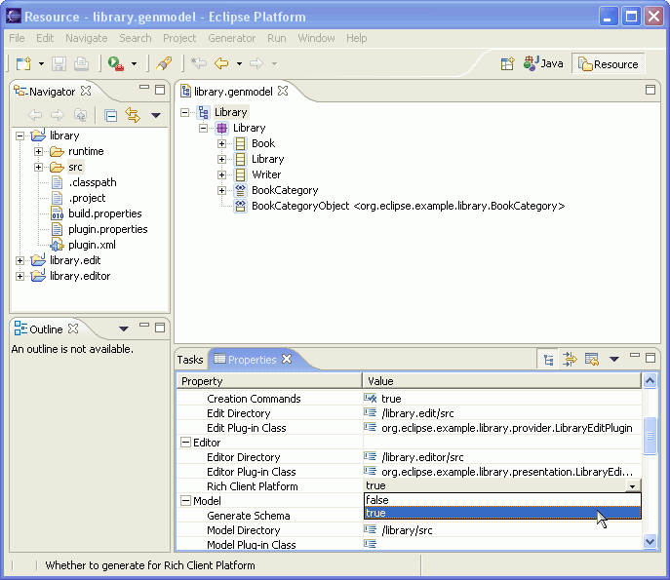This screenshot has width=670, height=580.
Task: Click the Print toolbar icon
Action: 81,64
